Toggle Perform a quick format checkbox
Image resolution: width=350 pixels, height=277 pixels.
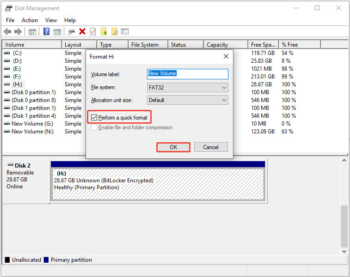pyautogui.click(x=94, y=117)
